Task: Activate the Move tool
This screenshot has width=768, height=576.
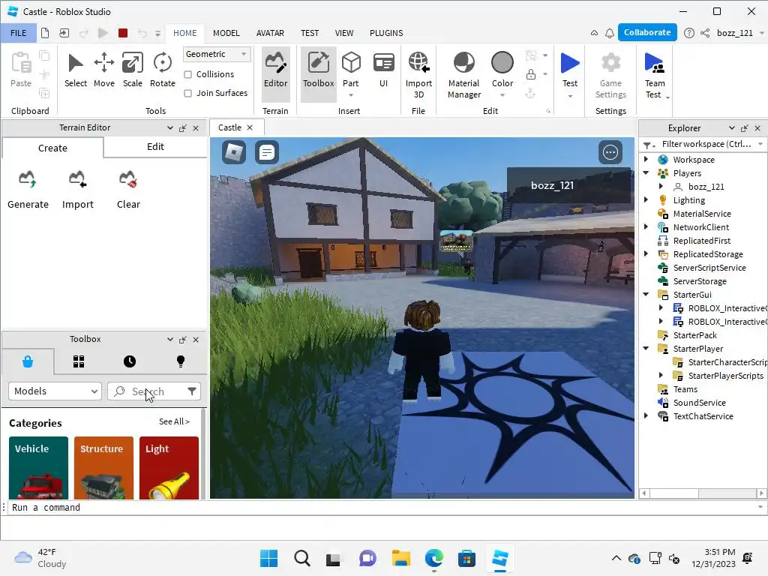Action: 103,70
